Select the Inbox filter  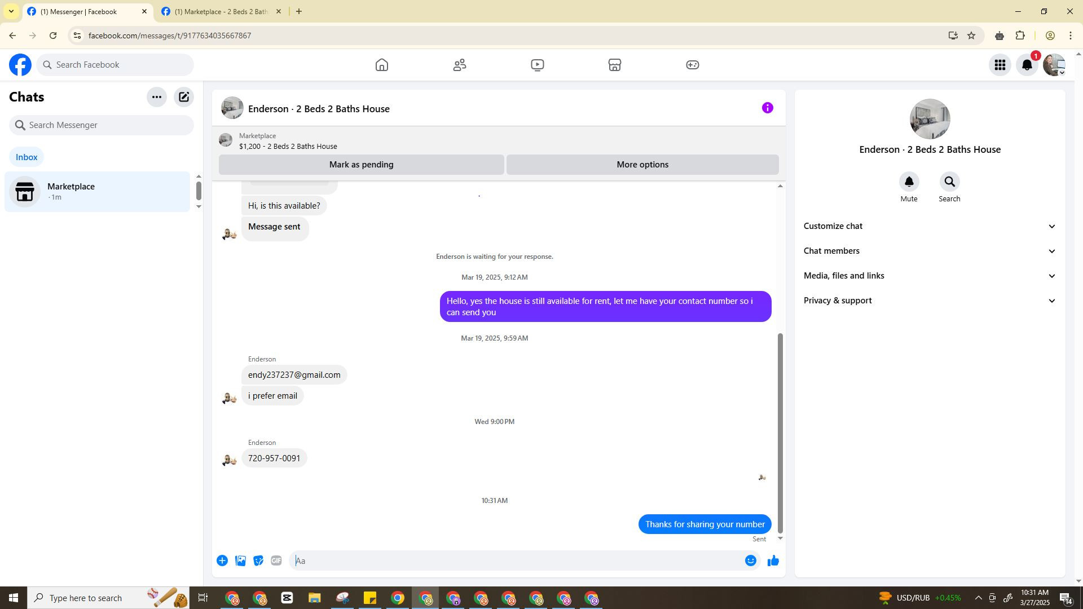click(27, 157)
